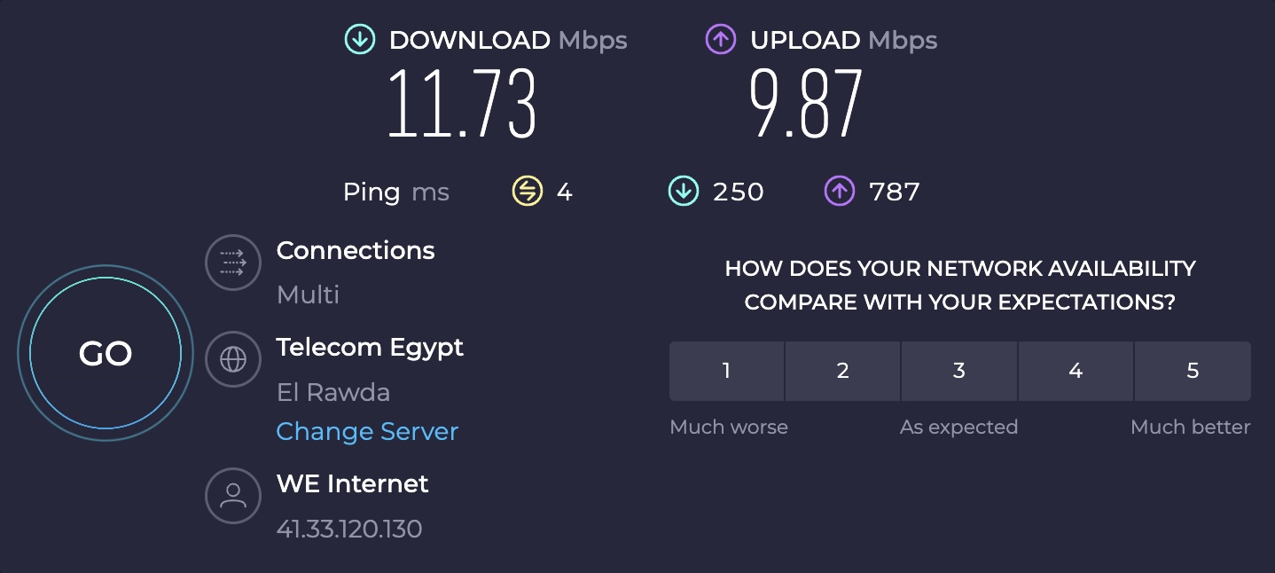1275x573 pixels.
Task: Click the upload arrow icon beside UPLOAD
Action: tap(720, 40)
